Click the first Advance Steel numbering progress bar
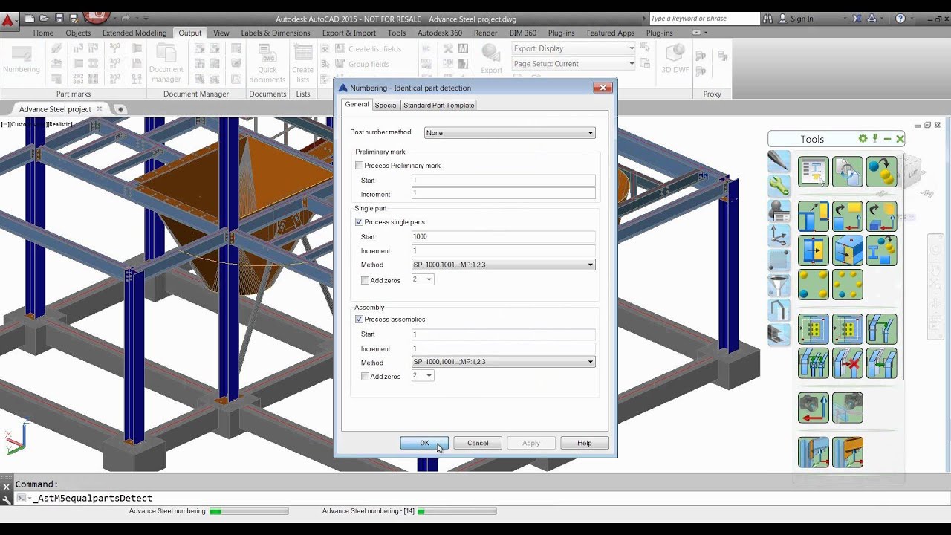 click(x=249, y=511)
